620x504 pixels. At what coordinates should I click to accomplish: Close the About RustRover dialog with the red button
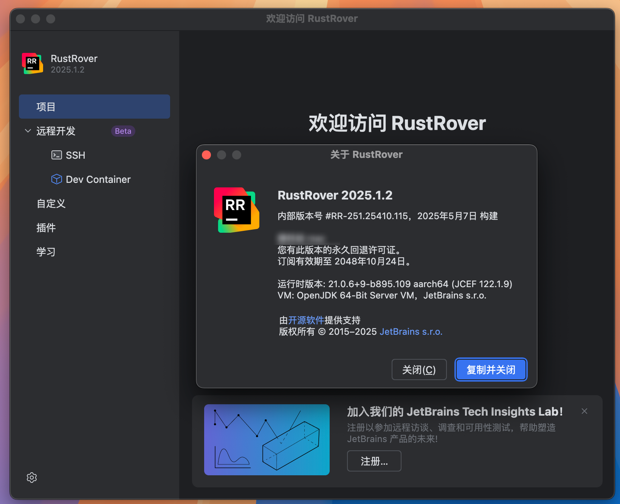(206, 155)
